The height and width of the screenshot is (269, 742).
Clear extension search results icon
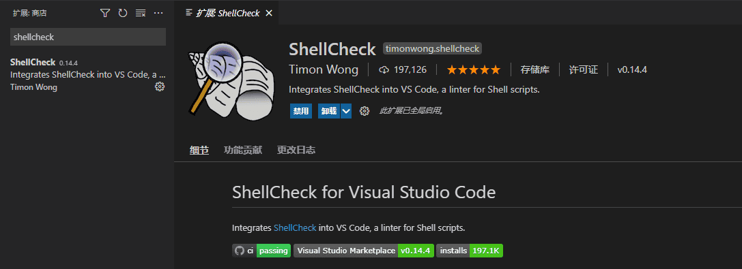(141, 13)
